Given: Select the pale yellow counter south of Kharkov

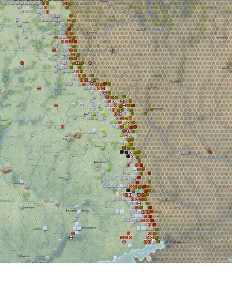Looking at the screenshot, I should pos(117,194).
